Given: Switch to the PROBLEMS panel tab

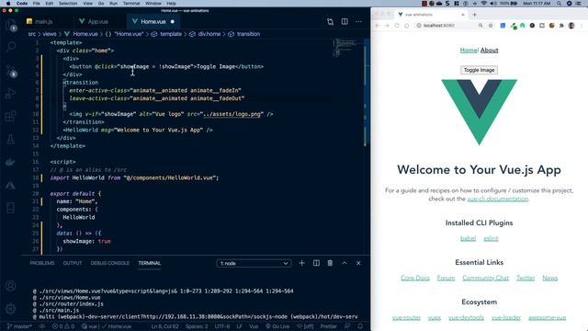Looking at the screenshot, I should (x=42, y=263).
